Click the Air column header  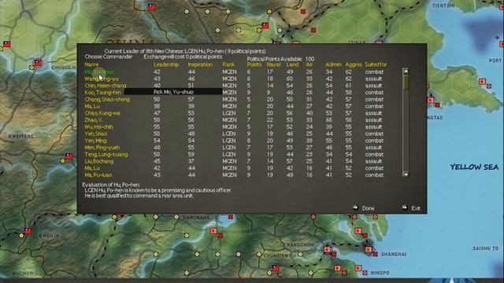point(309,64)
